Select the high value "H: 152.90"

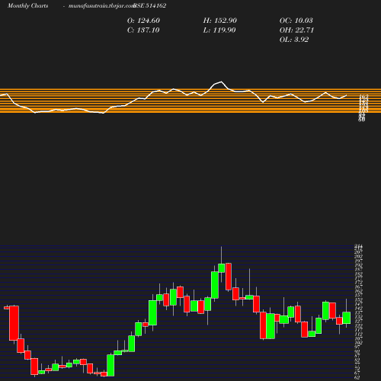pyautogui.click(x=220, y=21)
